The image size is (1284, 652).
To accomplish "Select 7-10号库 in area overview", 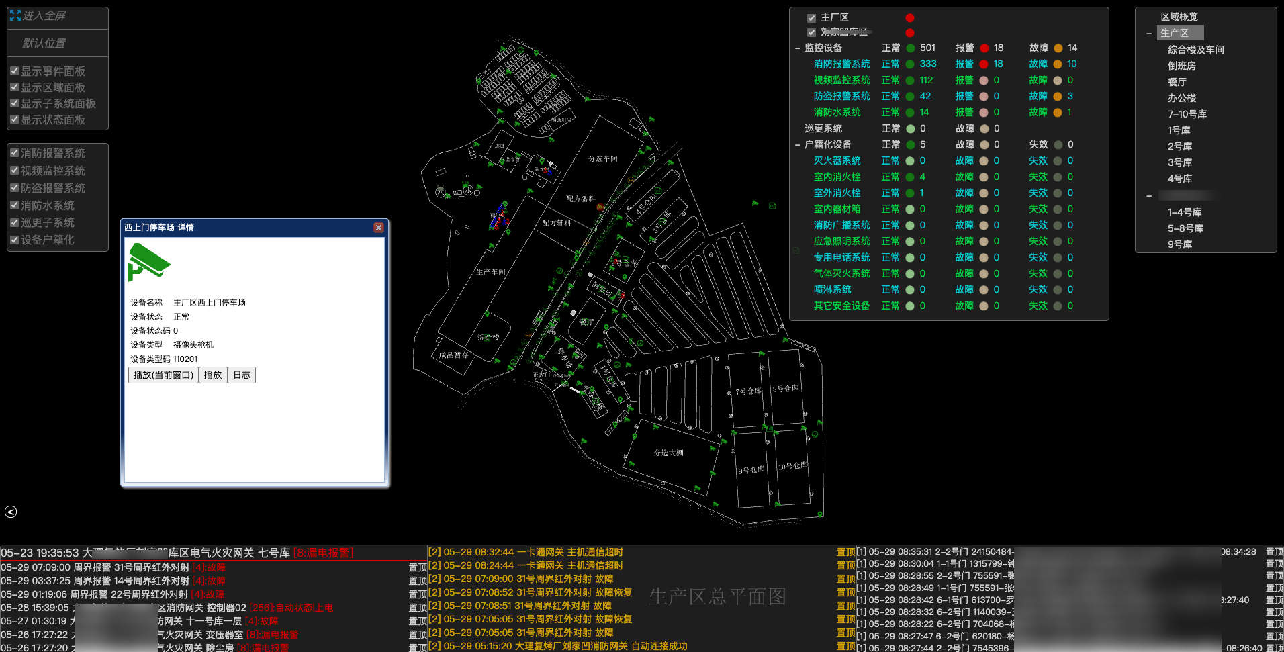I will tap(1187, 114).
